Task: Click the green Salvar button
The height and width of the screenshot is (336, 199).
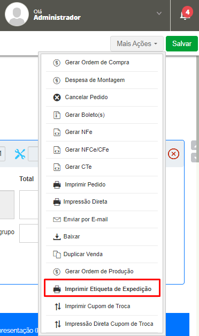Action: click(x=182, y=43)
